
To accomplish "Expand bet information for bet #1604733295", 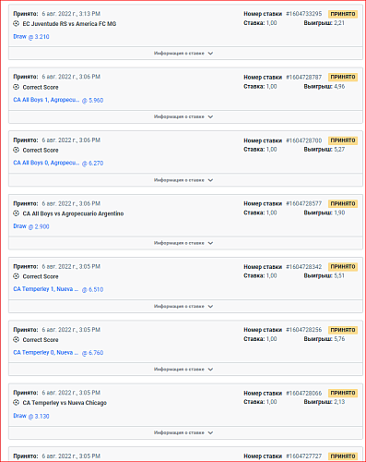I will (x=185, y=54).
